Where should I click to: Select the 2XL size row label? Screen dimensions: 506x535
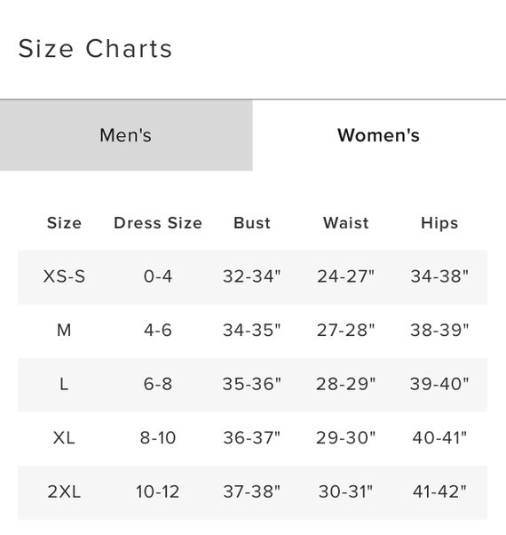[64, 491]
